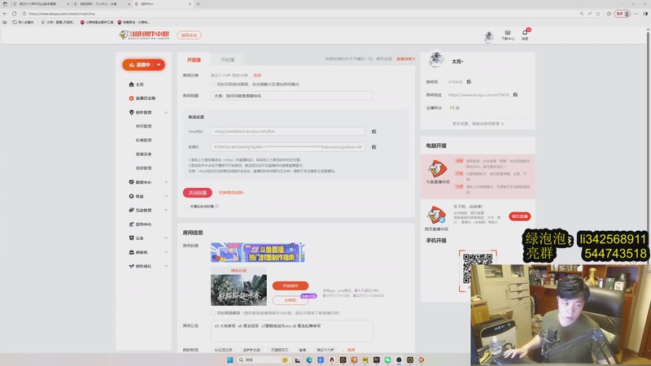Click the 网页直播伴侣 app icon
The width and height of the screenshot is (651, 366).
pyautogui.click(x=436, y=215)
